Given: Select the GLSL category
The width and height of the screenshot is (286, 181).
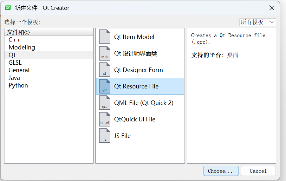Looking at the screenshot, I should 49,62.
